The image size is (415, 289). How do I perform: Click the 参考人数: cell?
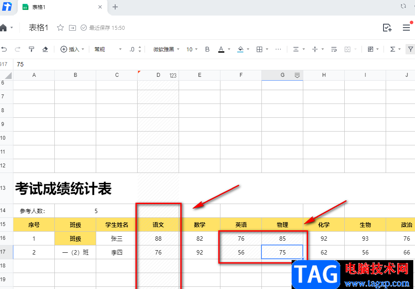click(34, 211)
